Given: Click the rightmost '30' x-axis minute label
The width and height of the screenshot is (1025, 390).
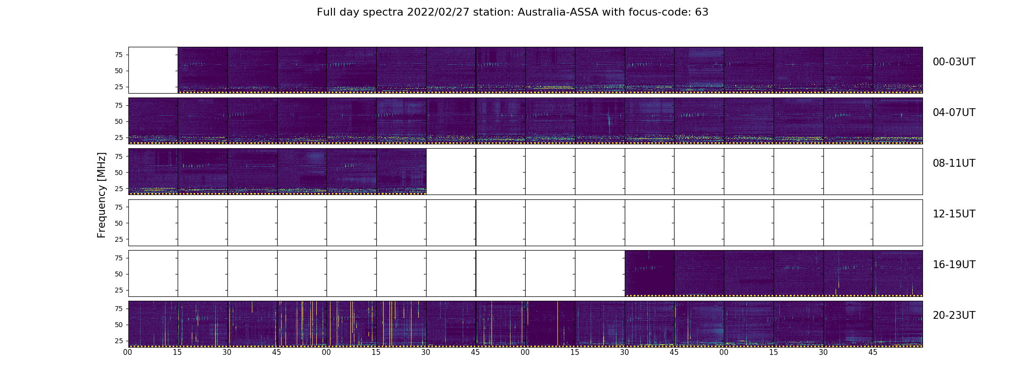Looking at the screenshot, I should pyautogui.click(x=823, y=352).
